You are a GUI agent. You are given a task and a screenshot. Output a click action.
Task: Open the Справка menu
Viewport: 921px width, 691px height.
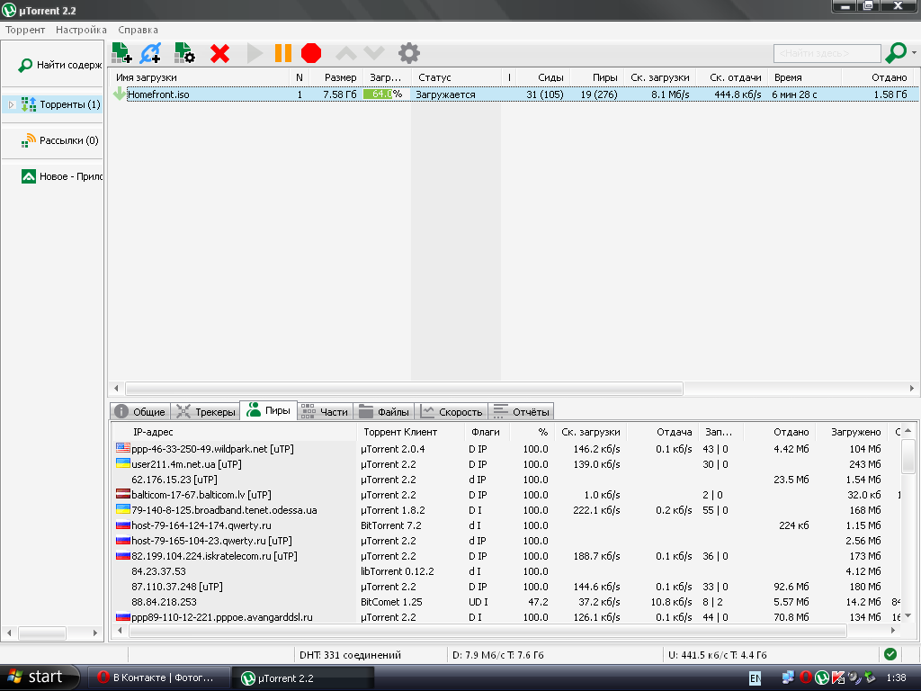[138, 30]
